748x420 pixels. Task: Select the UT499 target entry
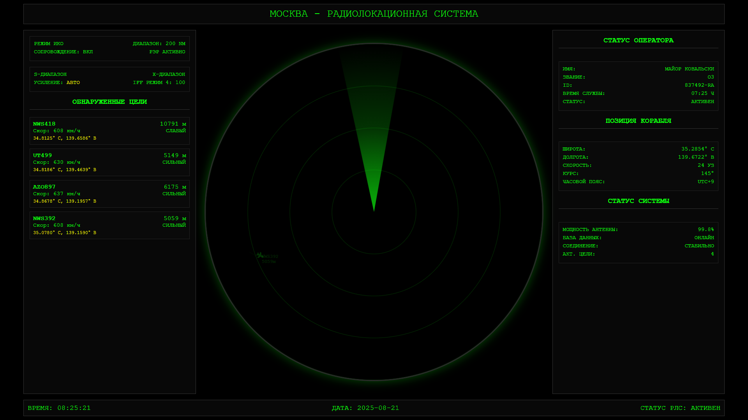pyautogui.click(x=109, y=162)
